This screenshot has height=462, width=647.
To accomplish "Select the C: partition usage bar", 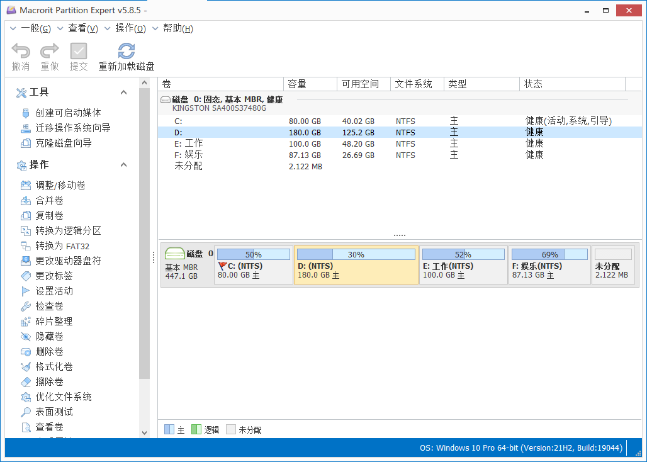I will [253, 254].
